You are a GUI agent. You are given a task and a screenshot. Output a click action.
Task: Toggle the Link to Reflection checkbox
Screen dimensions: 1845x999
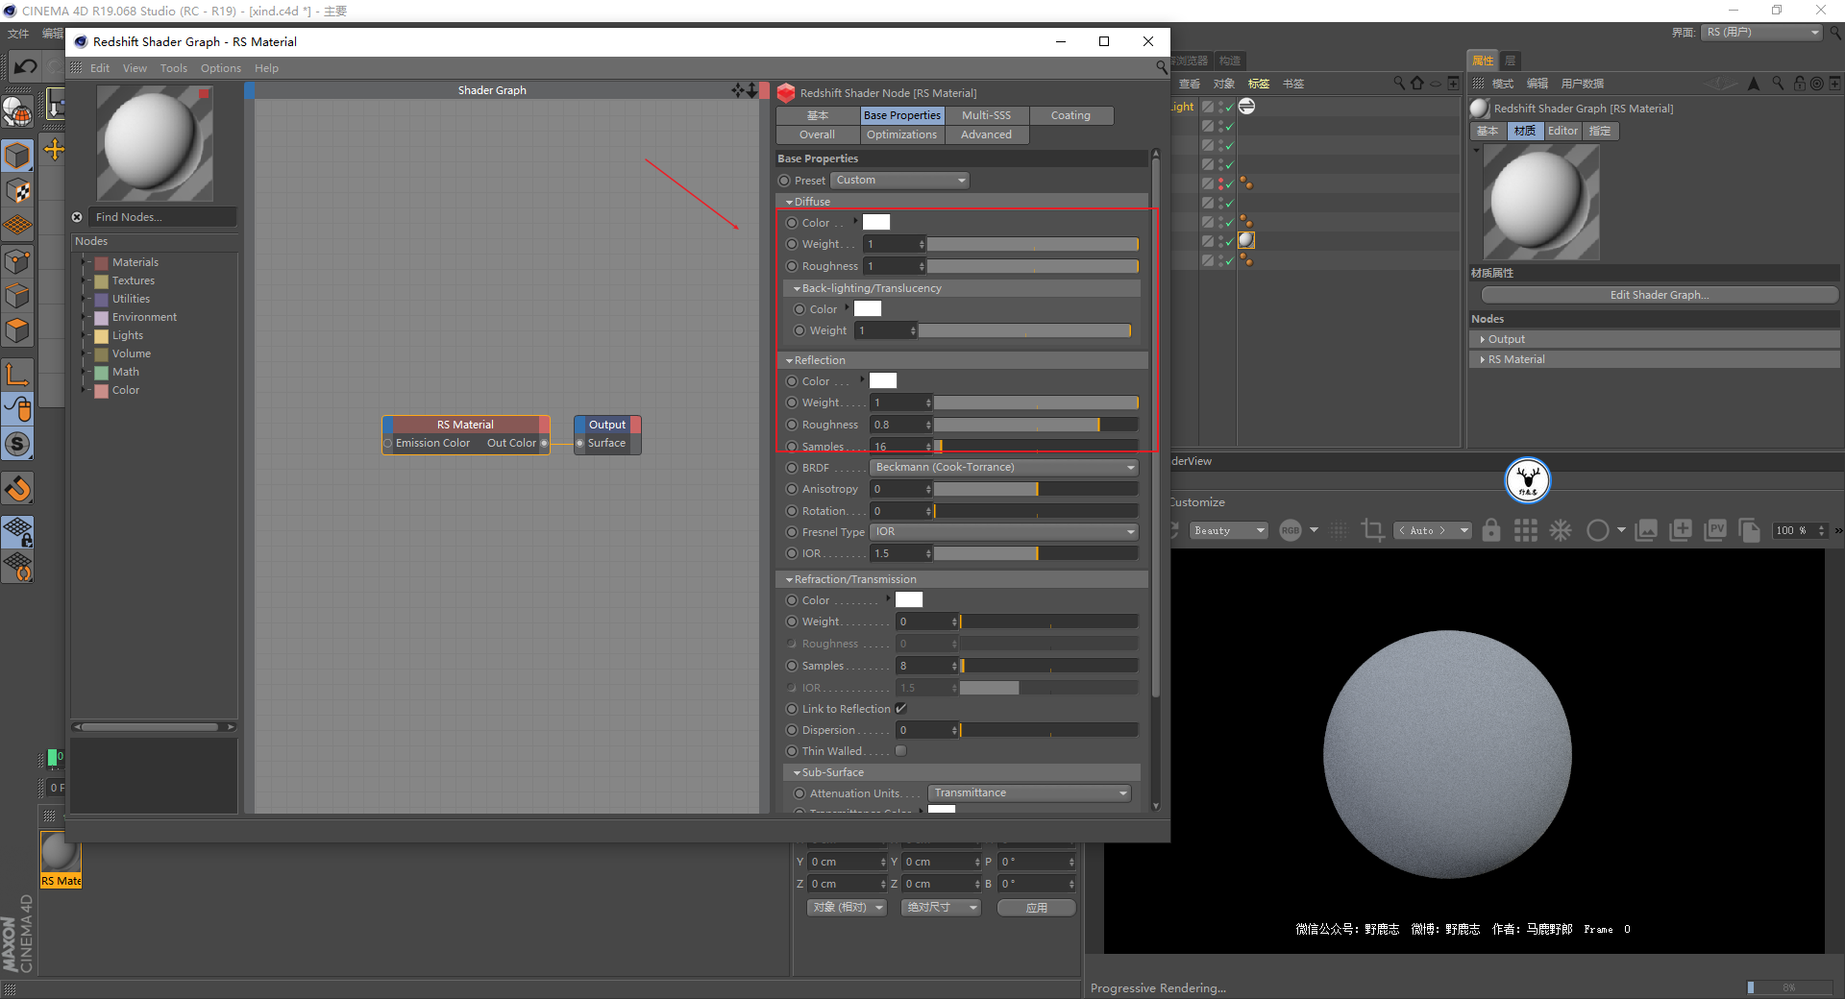click(901, 709)
